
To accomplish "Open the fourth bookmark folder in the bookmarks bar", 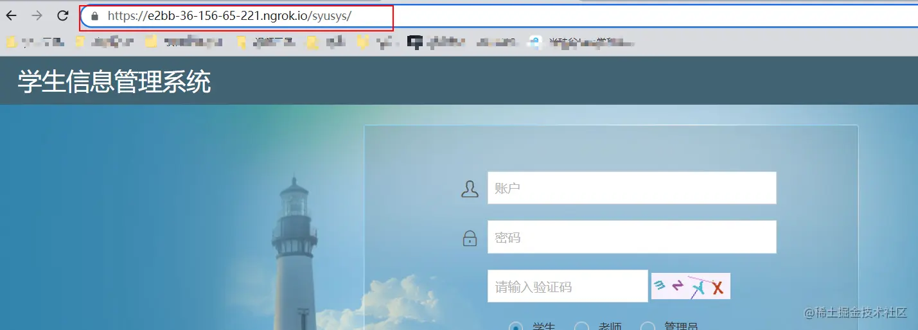I will (265, 42).
